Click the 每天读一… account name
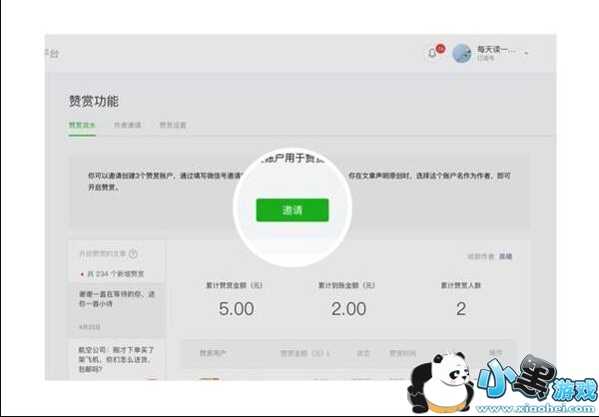599x417 pixels. (x=496, y=49)
